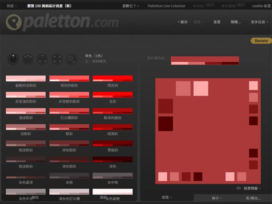
Task: Select the triad color scheme icon
Action: (42, 59)
